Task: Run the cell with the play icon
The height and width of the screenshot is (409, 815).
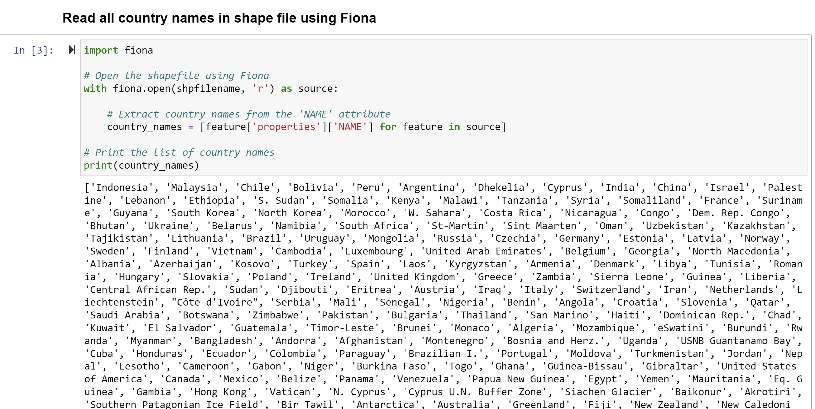Action: [x=72, y=50]
